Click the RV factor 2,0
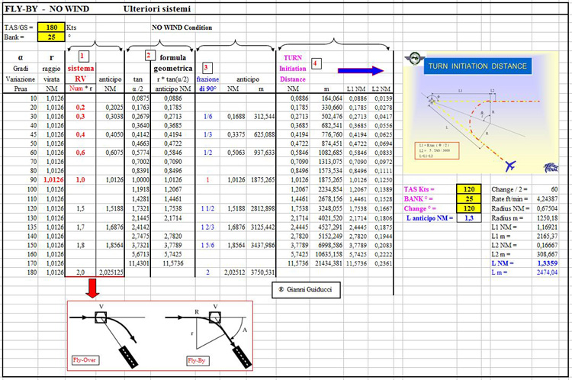 [80, 272]
